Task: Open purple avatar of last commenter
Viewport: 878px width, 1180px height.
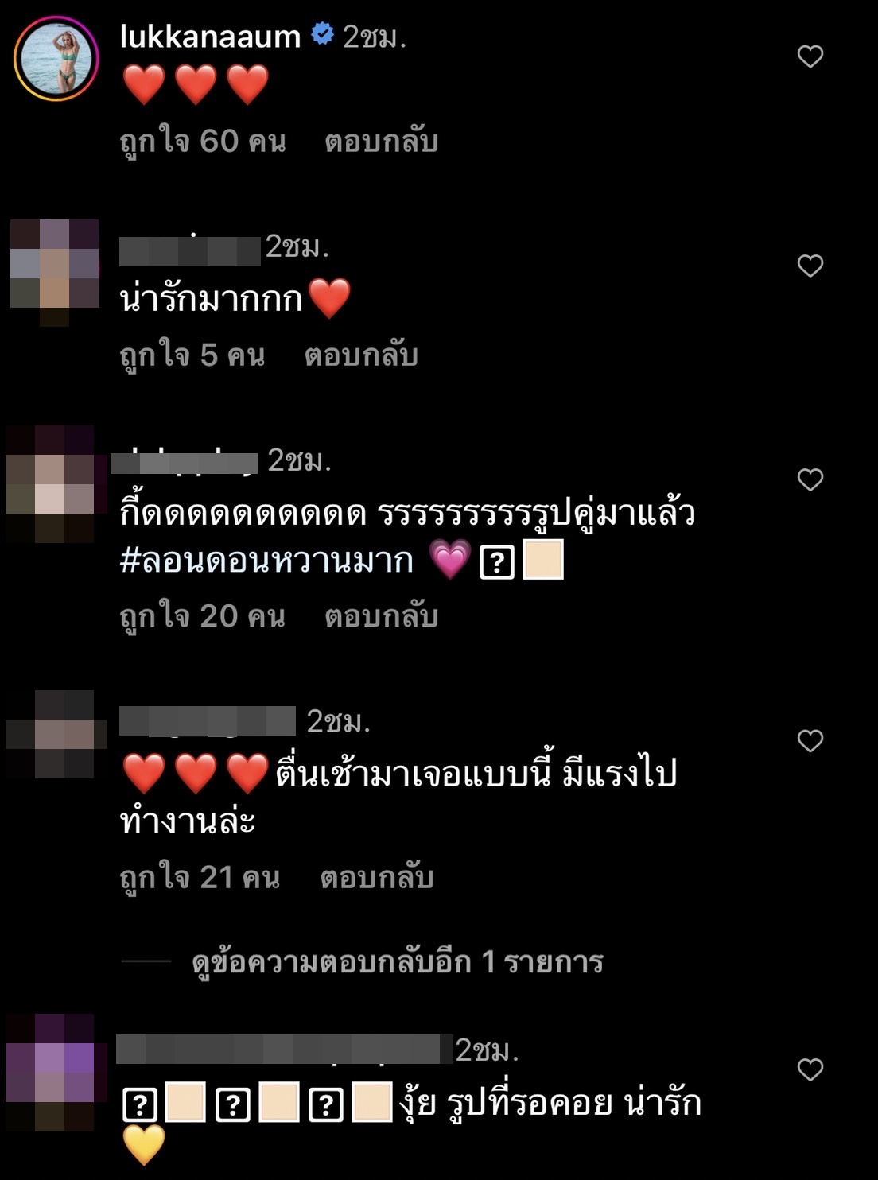Action: click(56, 1072)
